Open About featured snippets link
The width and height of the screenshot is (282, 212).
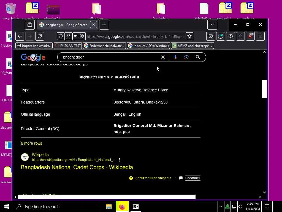click(153, 178)
